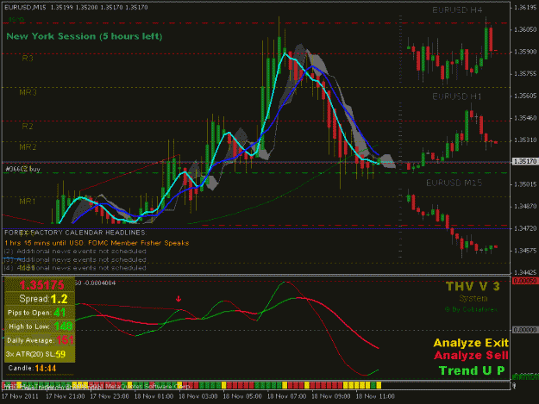
Task: Click the red down arrow on the indicator
Action: (179, 299)
